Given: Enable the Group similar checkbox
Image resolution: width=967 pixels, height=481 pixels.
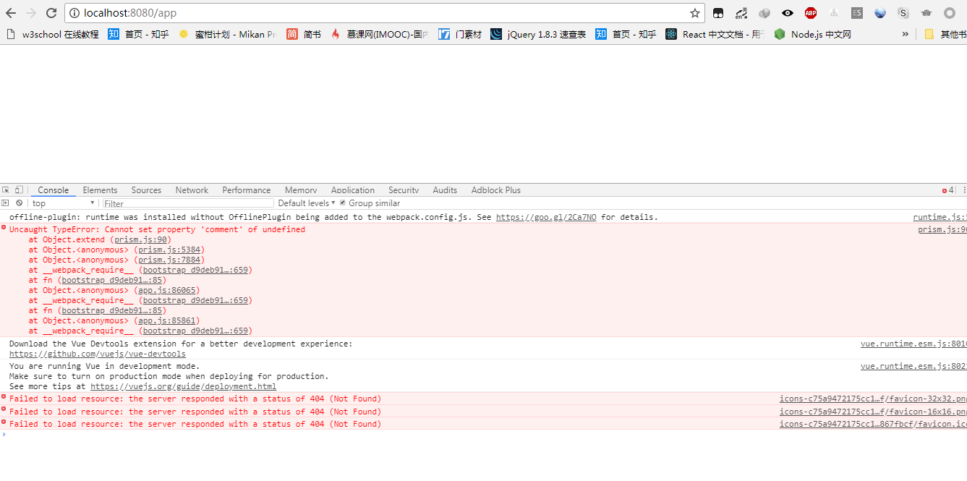Looking at the screenshot, I should 343,203.
